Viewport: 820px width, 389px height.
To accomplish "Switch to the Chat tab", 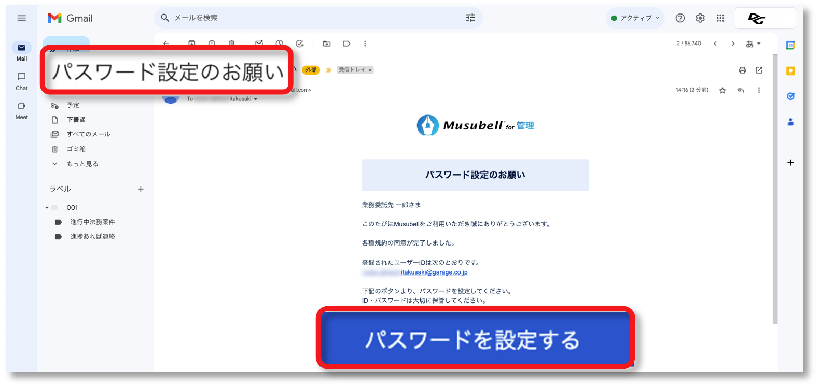I will (x=21, y=81).
